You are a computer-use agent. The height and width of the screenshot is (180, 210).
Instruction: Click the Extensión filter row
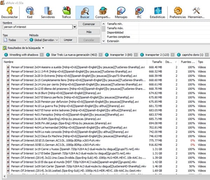click(x=158, y=41)
